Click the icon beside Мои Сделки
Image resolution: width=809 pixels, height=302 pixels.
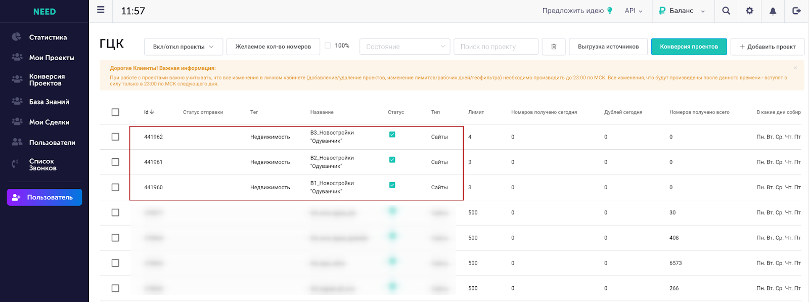coord(17,121)
